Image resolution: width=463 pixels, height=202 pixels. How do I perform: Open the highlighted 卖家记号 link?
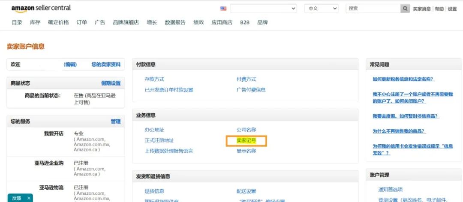(246, 141)
